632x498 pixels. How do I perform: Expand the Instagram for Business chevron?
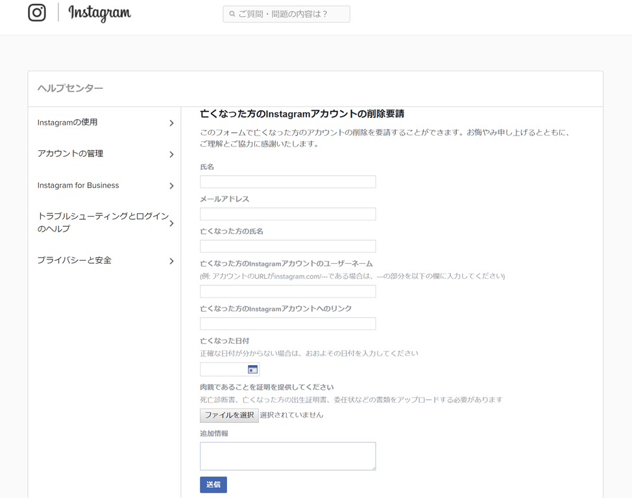pyautogui.click(x=171, y=185)
